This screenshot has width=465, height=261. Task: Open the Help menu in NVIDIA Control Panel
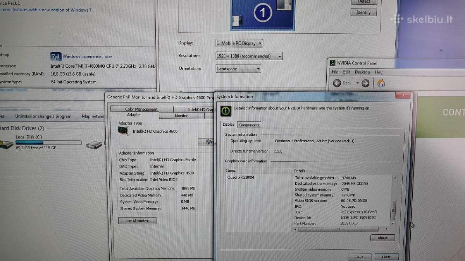[x=379, y=72]
